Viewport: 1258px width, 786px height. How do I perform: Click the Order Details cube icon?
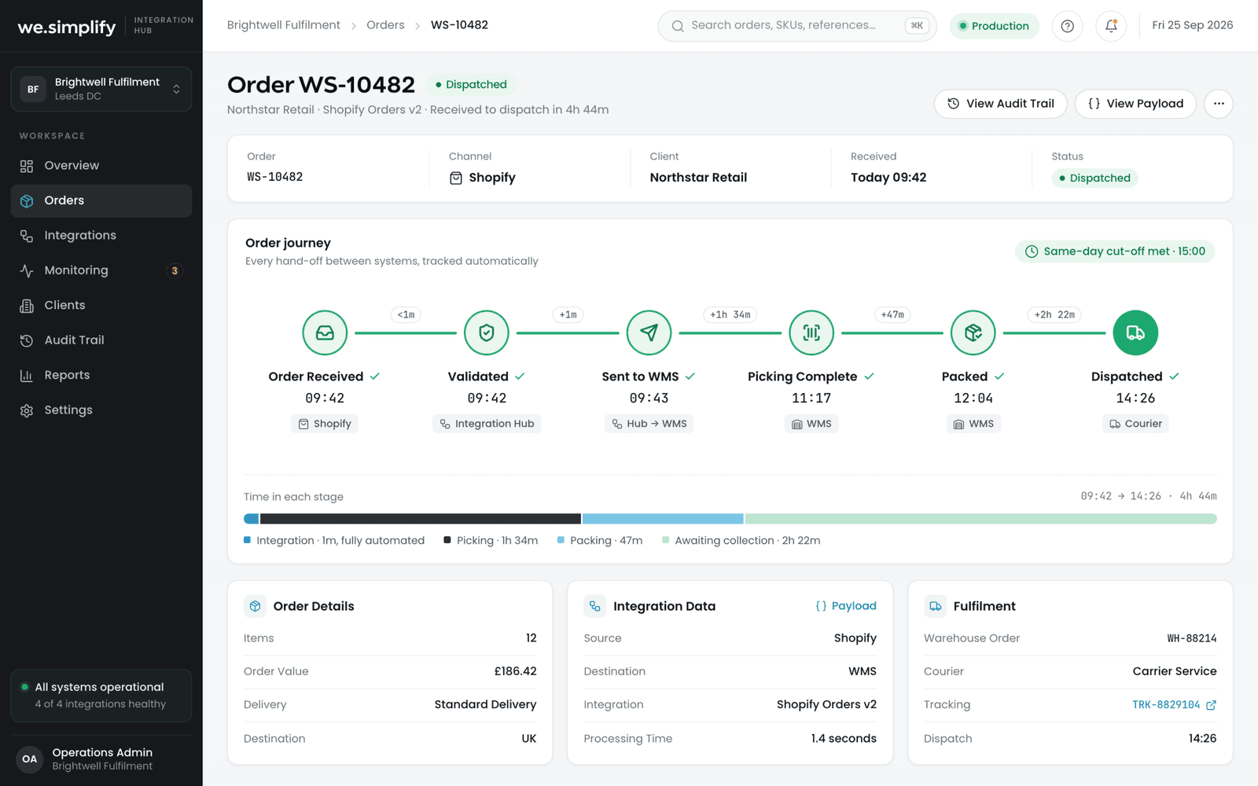pyautogui.click(x=255, y=606)
